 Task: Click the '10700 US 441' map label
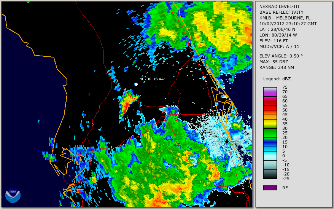pyautogui.click(x=153, y=79)
